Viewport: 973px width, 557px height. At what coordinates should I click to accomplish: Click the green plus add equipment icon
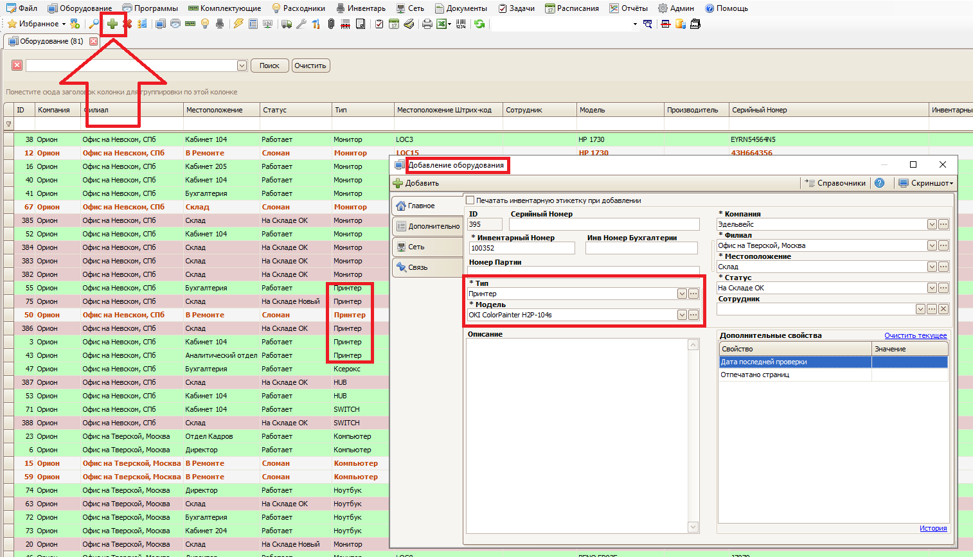coord(112,24)
